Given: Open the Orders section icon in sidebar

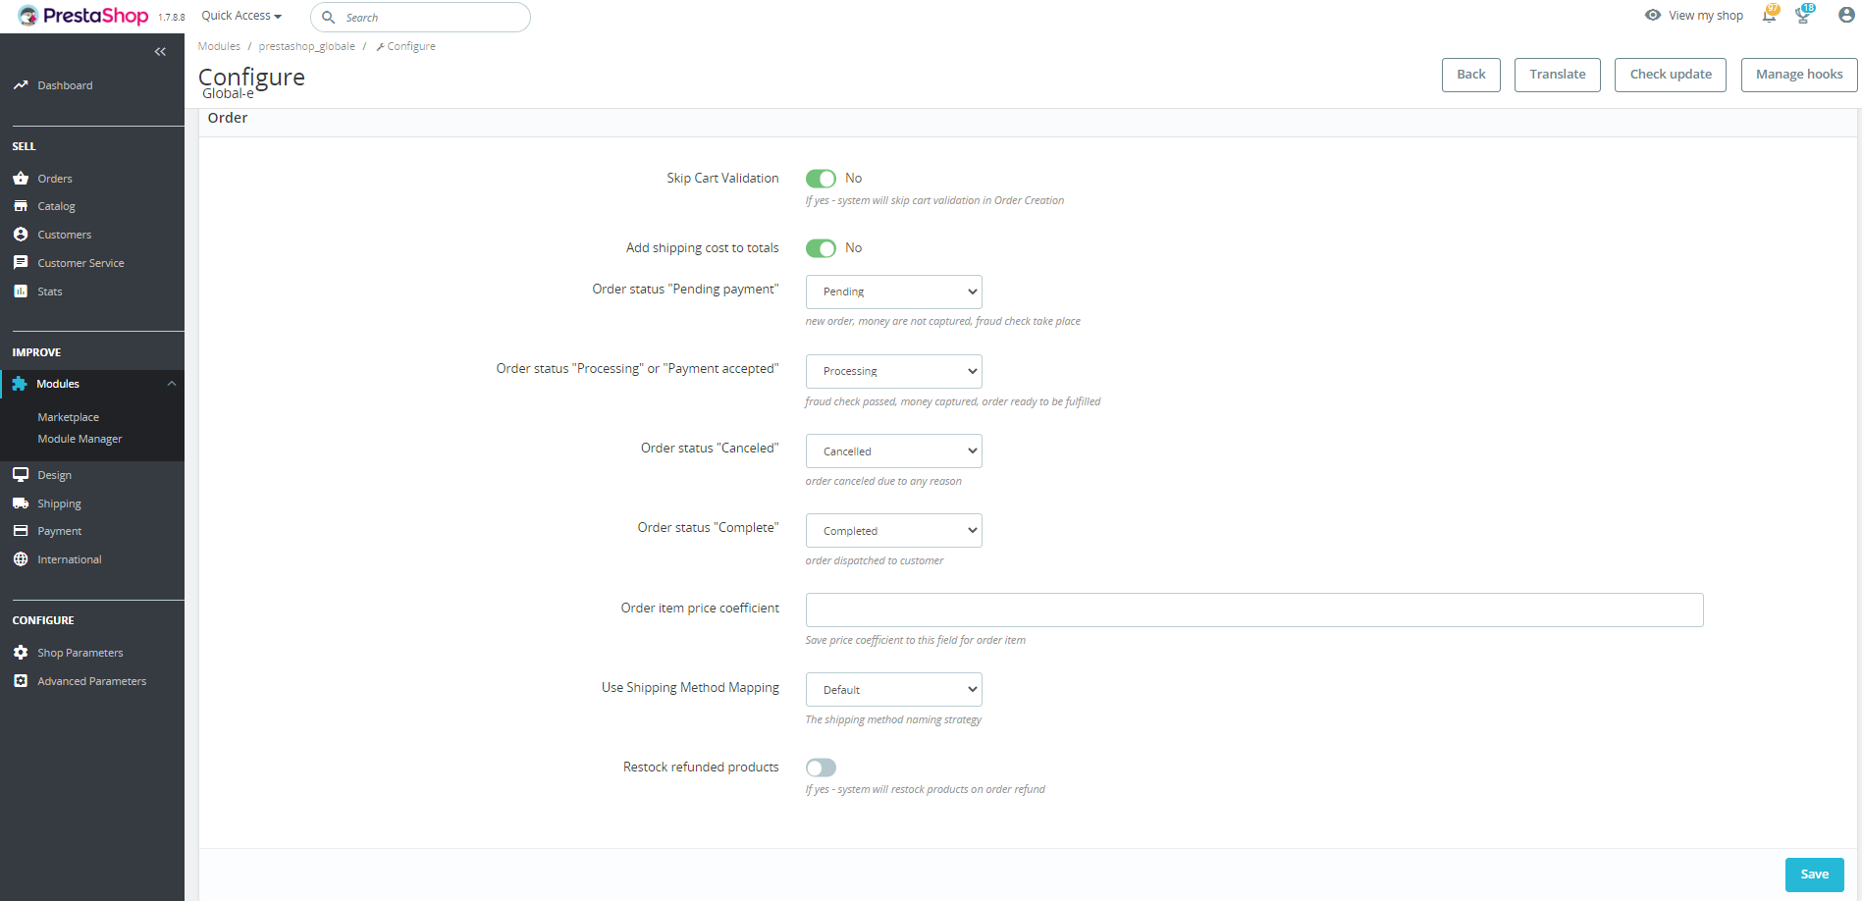Looking at the screenshot, I should click(x=22, y=178).
